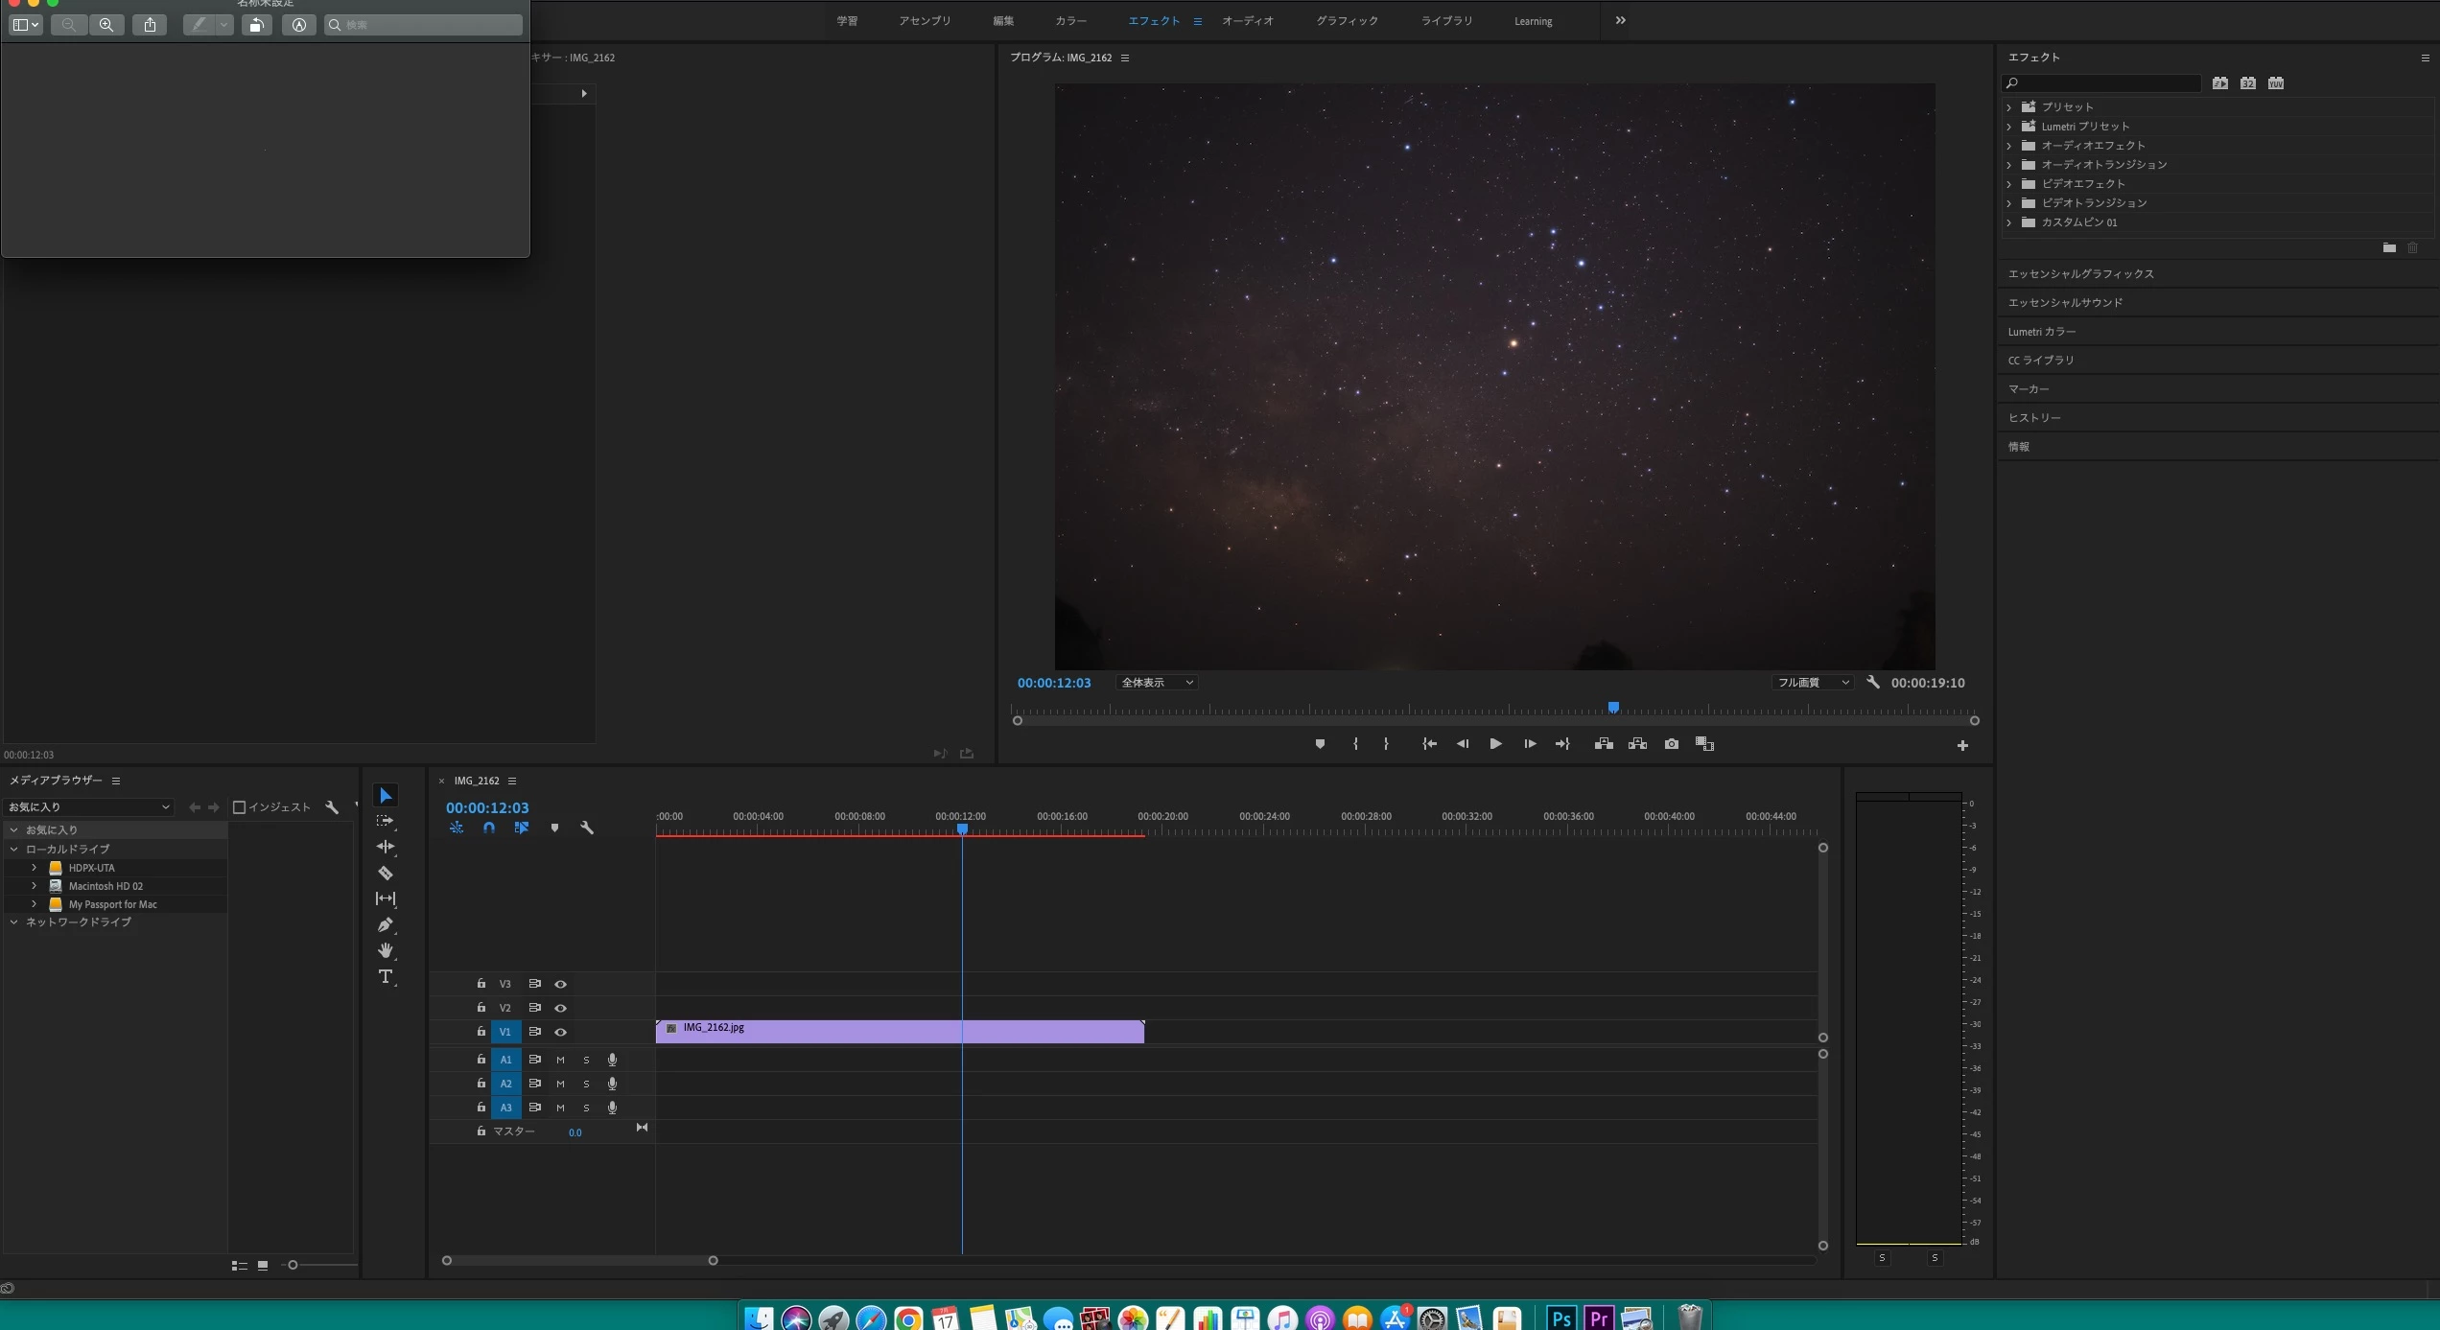Open the playback resolution dropdown (フル画質)
Screen dimensions: 2440x1330
(1812, 683)
